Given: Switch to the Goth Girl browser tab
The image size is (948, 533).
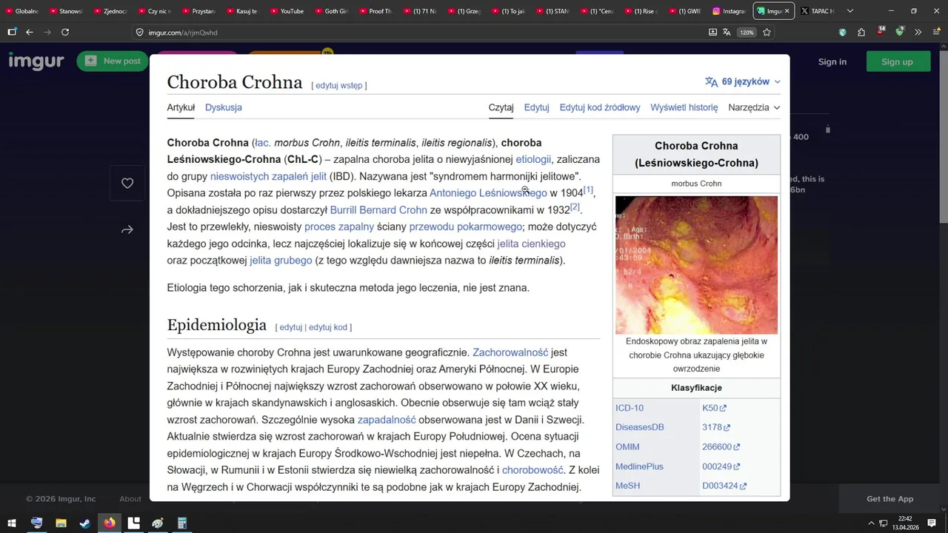Looking at the screenshot, I should click(x=331, y=11).
